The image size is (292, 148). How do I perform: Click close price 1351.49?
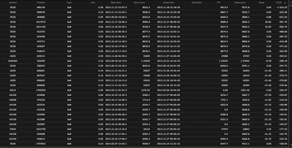[245, 90]
